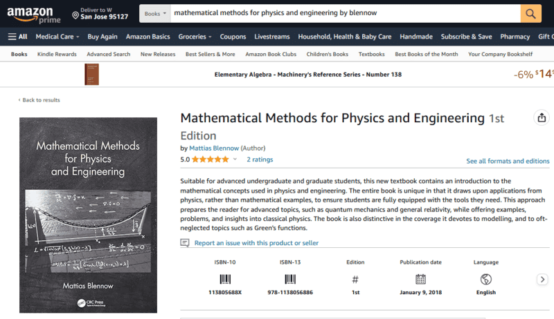Click the January 9, 2018 date

pos(421,292)
